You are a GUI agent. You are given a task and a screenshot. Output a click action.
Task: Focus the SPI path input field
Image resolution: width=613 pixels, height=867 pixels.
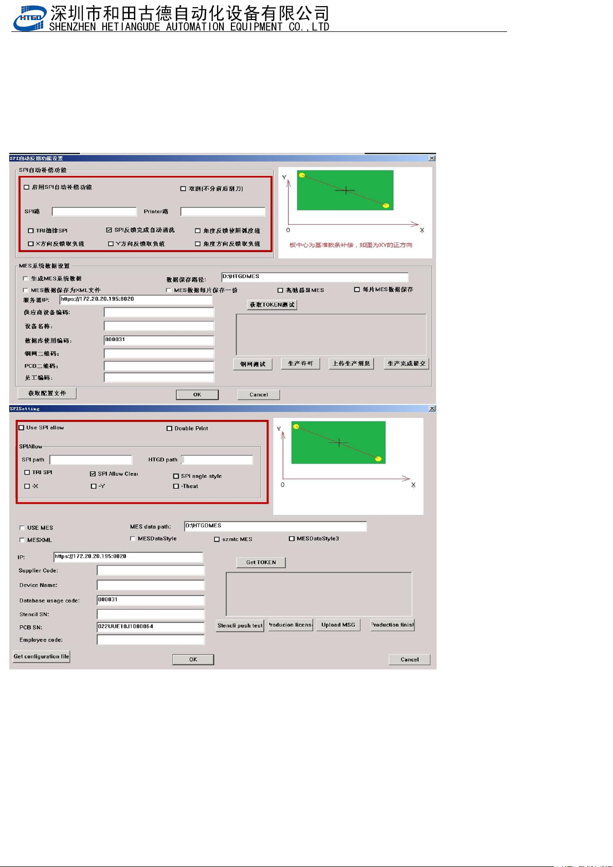91,459
